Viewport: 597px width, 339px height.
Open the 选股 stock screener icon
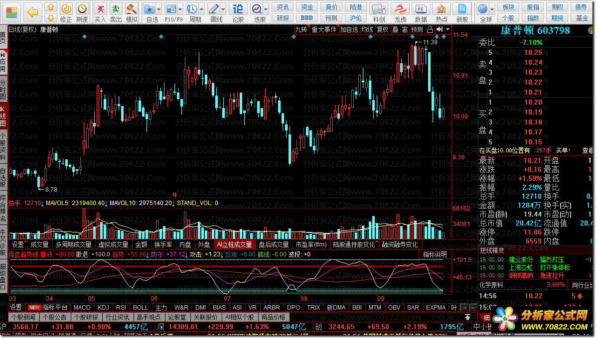pyautogui.click(x=257, y=9)
